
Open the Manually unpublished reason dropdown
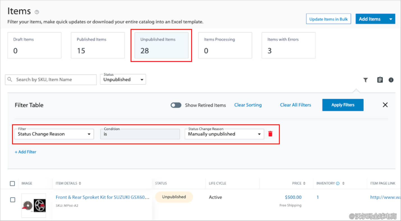coord(224,134)
